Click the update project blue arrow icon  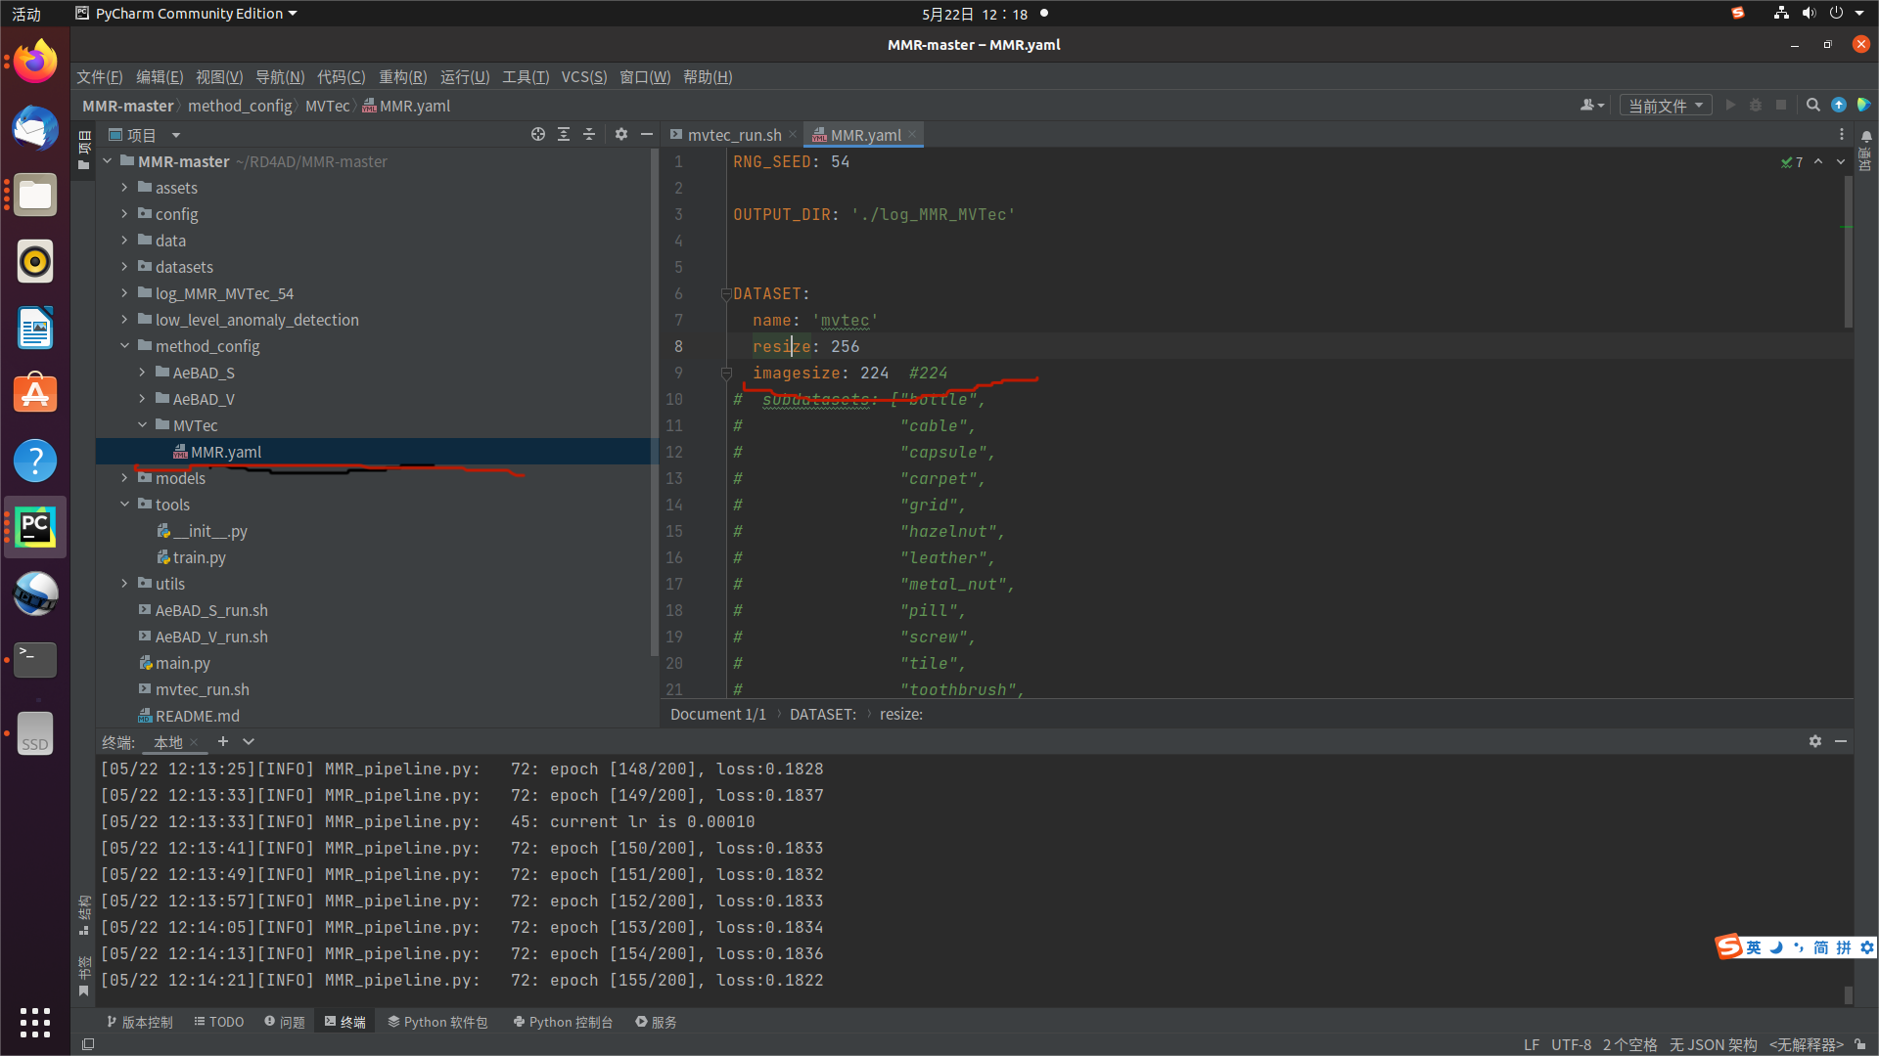click(1839, 105)
